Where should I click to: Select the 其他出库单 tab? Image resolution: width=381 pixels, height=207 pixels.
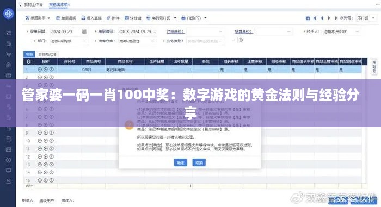pyautogui.click(x=59, y=4)
